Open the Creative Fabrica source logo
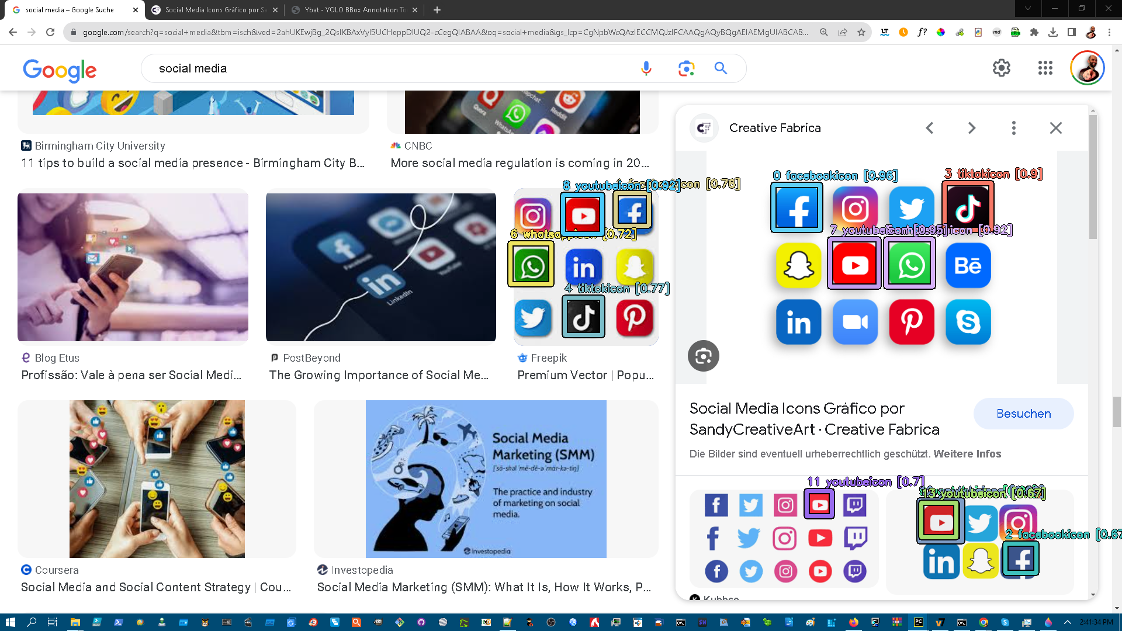The image size is (1122, 631). pyautogui.click(x=704, y=128)
